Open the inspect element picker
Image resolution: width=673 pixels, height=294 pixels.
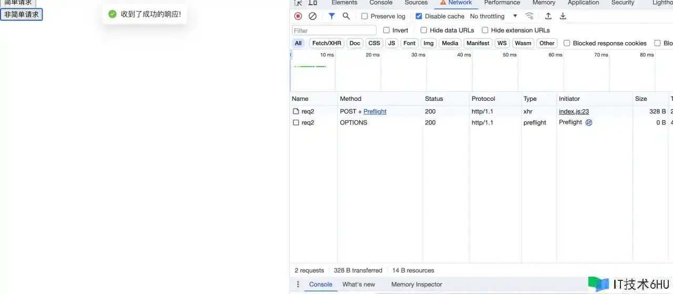[298, 3]
